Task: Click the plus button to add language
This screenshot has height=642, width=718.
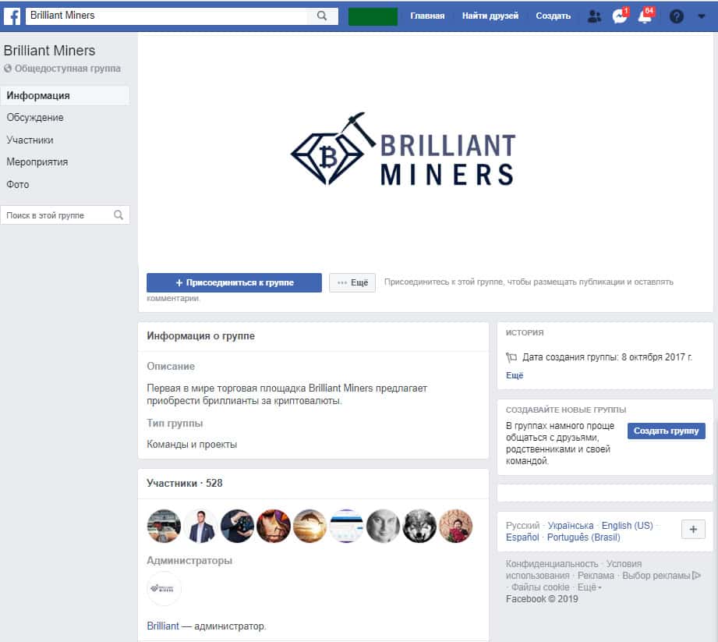Action: pos(693,529)
